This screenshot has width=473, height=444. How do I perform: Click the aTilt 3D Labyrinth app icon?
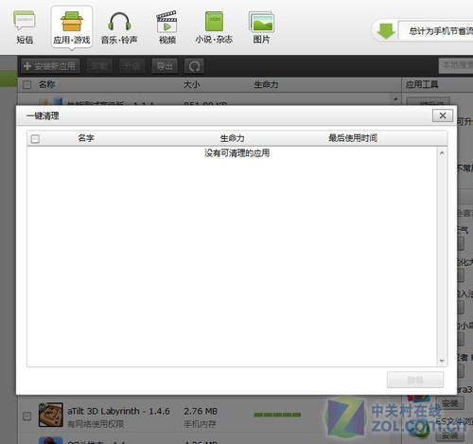point(50,415)
